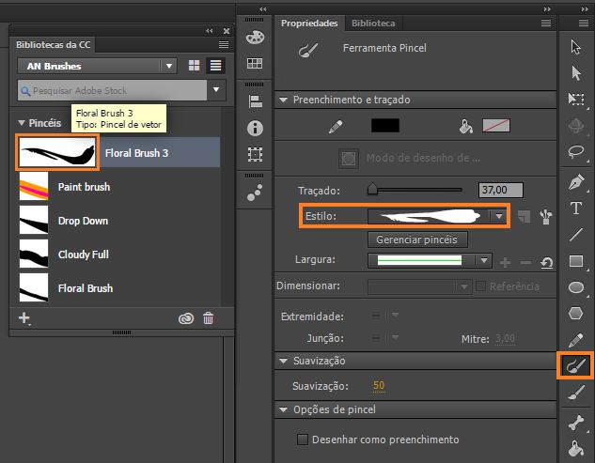Click the Creative Cloud sync icon
Image resolution: width=595 pixels, height=463 pixels.
[186, 318]
